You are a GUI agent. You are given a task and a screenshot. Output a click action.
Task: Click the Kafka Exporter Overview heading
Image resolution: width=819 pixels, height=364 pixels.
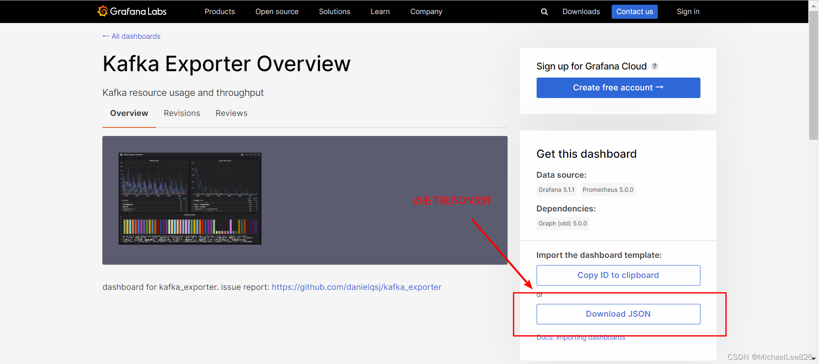tap(227, 64)
